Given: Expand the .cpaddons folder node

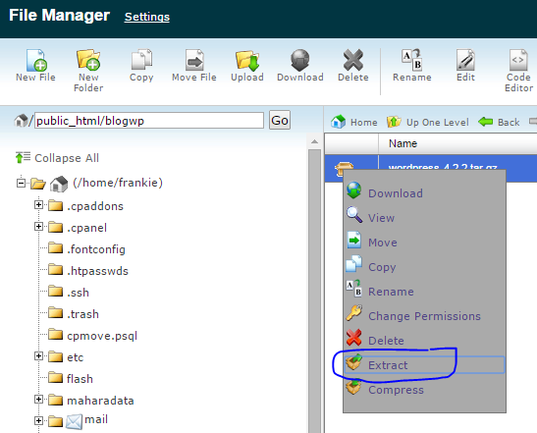Looking at the screenshot, I should (x=38, y=205).
